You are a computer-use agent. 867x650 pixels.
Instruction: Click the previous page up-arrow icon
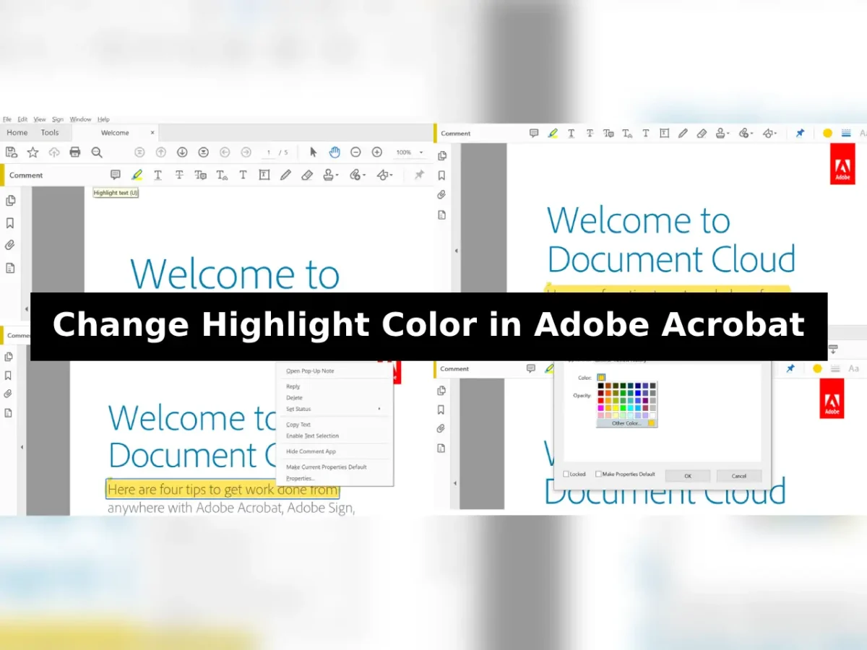161,152
